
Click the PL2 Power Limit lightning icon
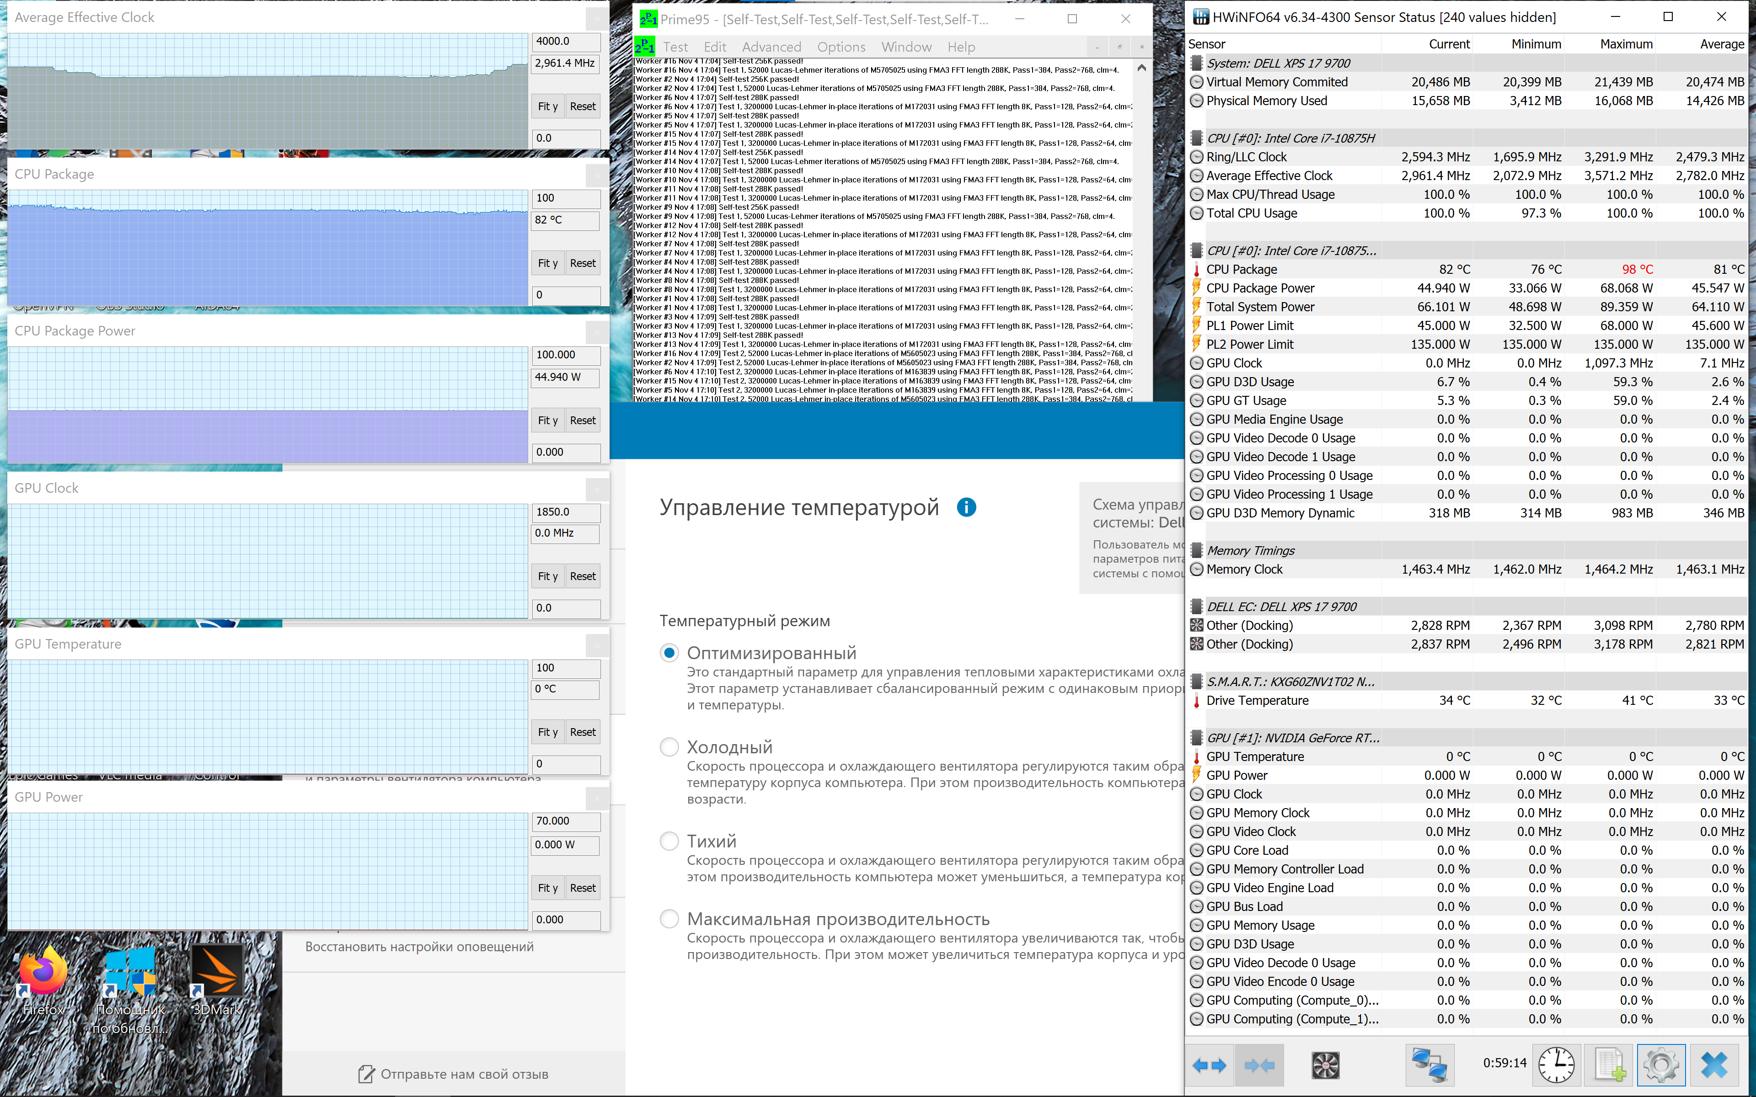coord(1197,344)
